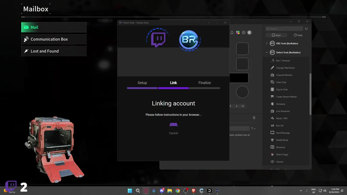Viewport: 347px width, 195px height.
Task: Toggle action list view icon beside search
Action: click(307, 29)
